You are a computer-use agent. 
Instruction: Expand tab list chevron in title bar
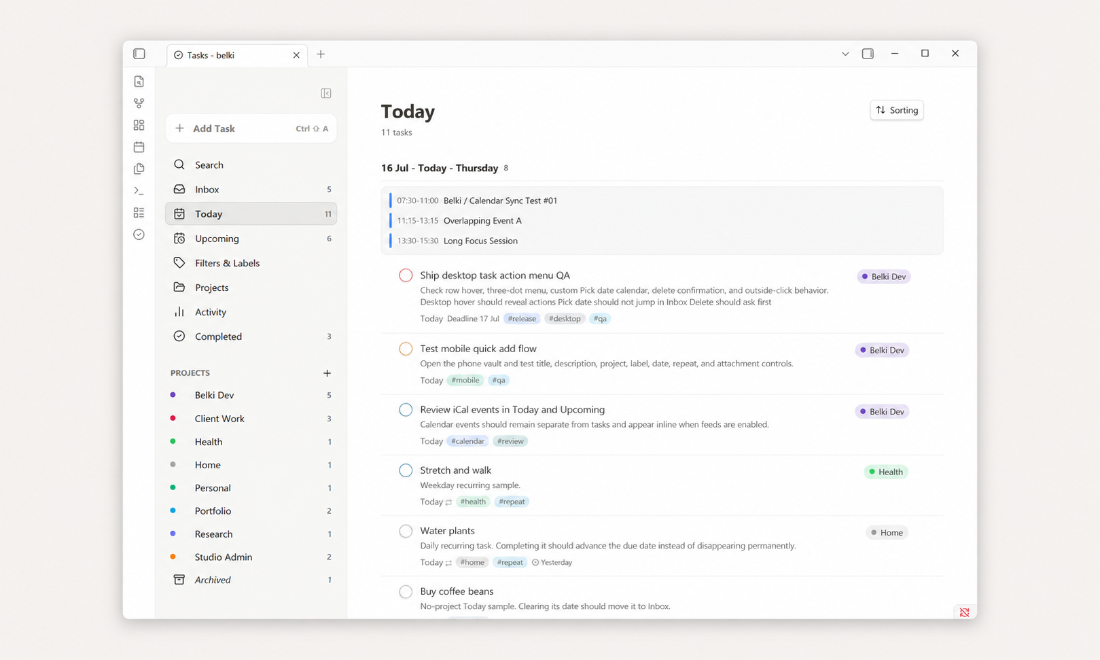tap(845, 54)
